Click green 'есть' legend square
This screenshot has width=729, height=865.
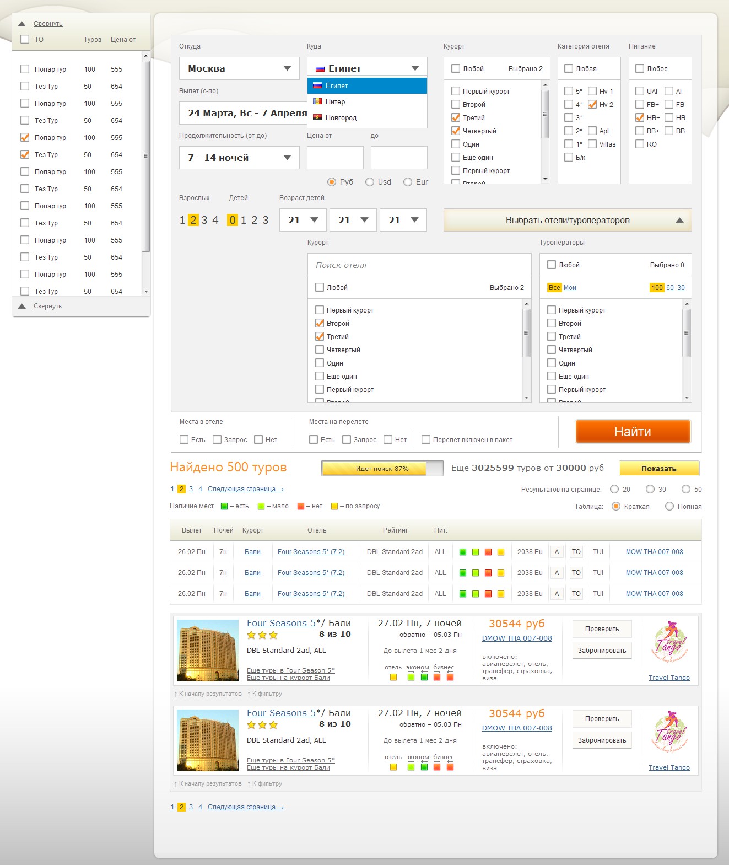(x=224, y=506)
